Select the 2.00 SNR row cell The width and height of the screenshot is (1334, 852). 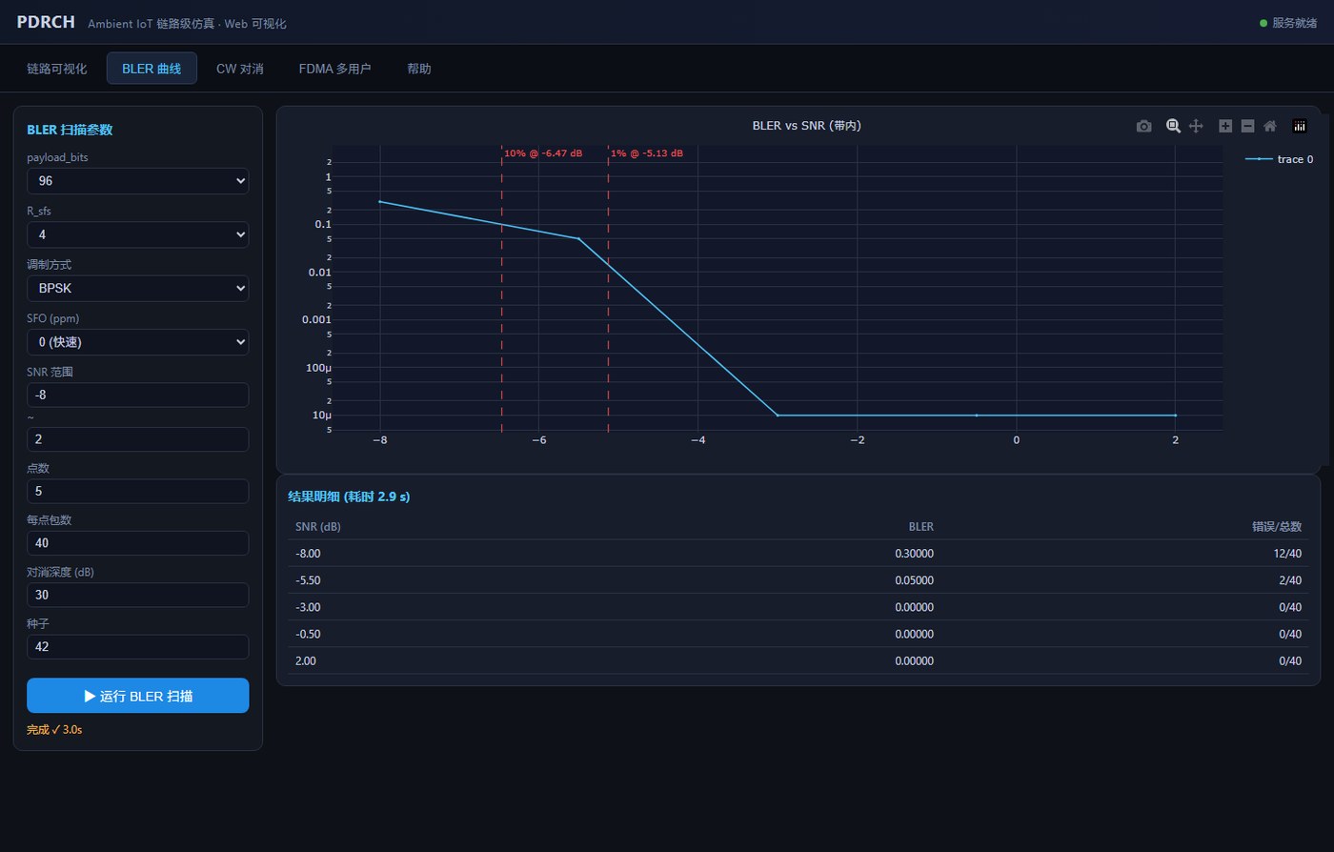pos(306,660)
